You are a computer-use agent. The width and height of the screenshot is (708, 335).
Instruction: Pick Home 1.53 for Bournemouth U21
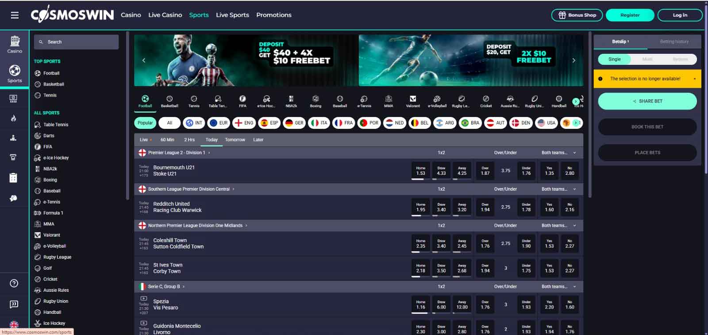[x=420, y=171]
